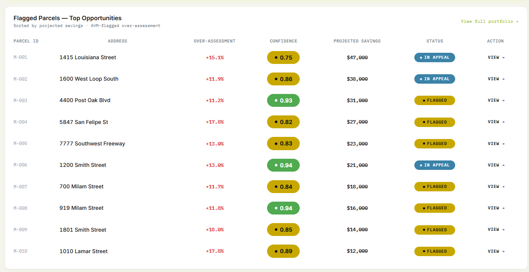Click the 0.94 confidence pill for M-006
Viewport: 529px width, 272px height.
(283, 165)
